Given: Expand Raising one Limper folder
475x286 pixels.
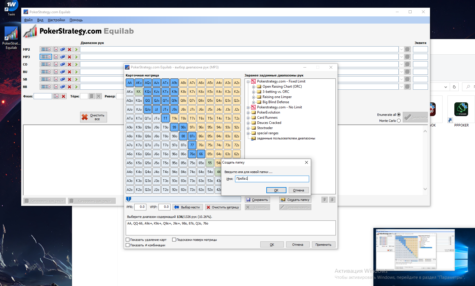Looking at the screenshot, I should 253,97.
